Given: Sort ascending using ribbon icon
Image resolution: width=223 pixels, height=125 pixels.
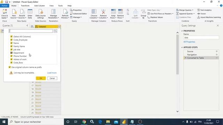Looking at the screenshot, I should coord(128,10).
